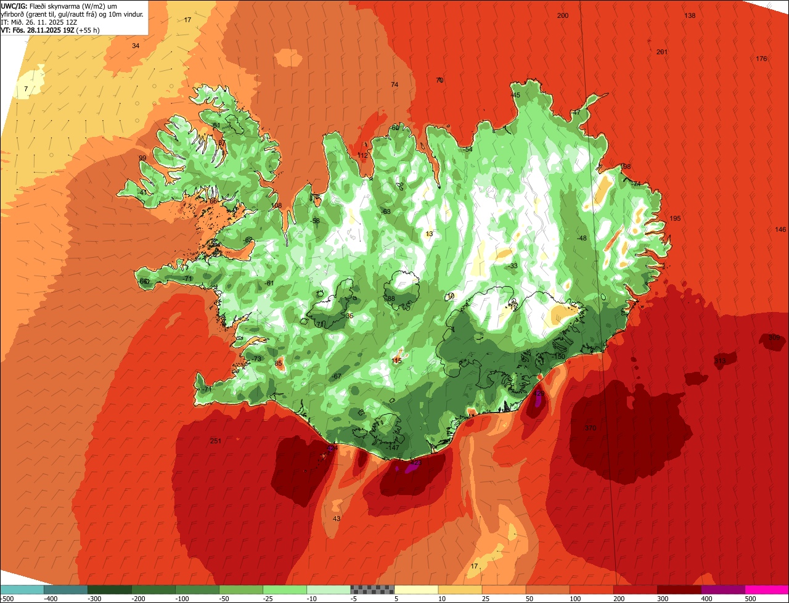
Task: Click the orange swatch between 50 and 100
Action: click(547, 589)
